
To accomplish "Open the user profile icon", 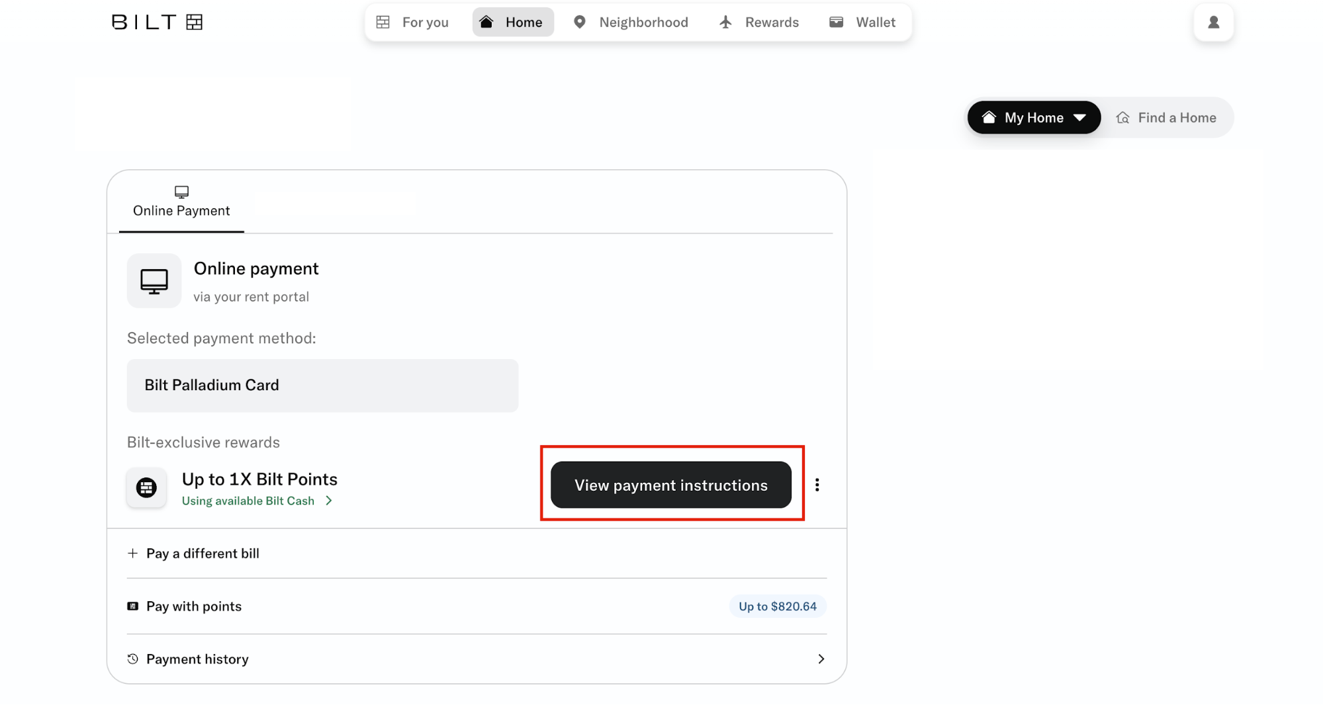I will click(1213, 22).
